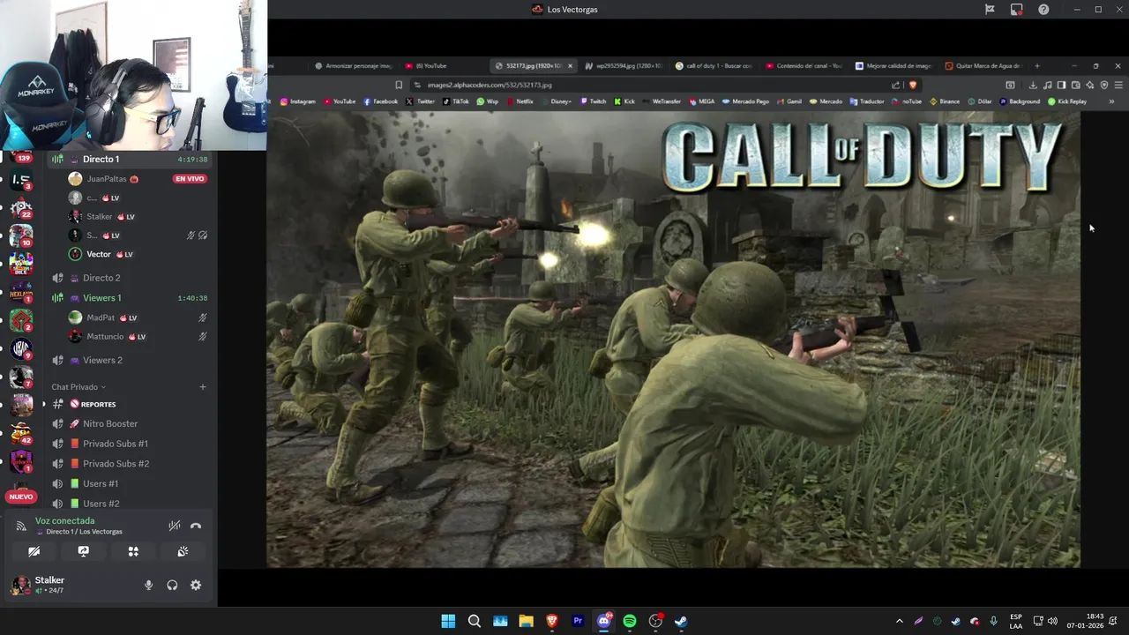This screenshot has height=635, width=1129.
Task: Open voice connection details icon
Action: 21,526
